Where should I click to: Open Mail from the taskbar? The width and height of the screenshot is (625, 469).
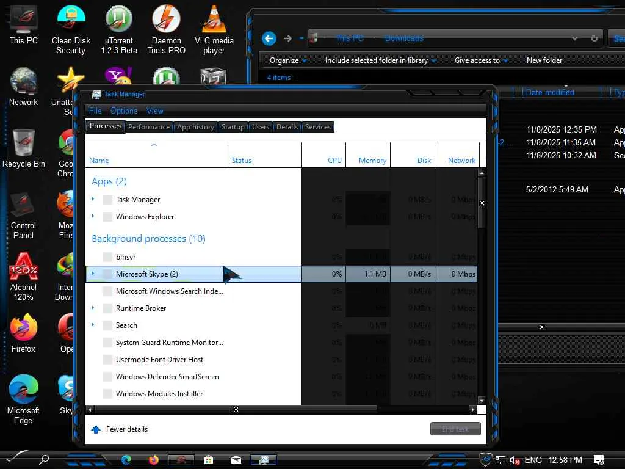coord(236,460)
